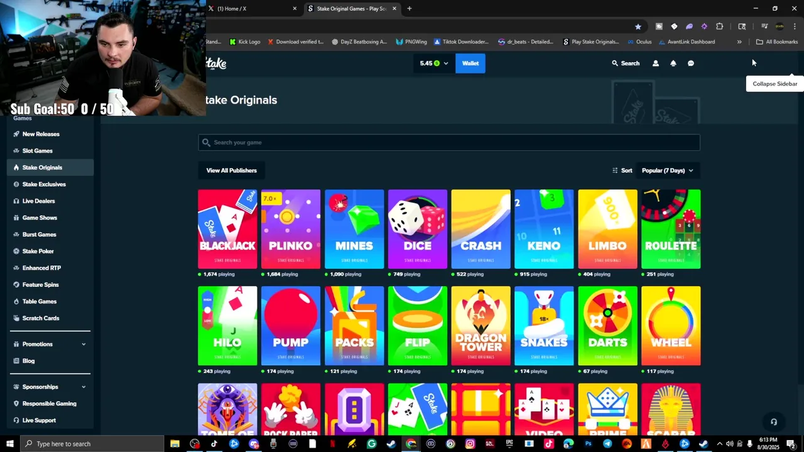This screenshot has width=804, height=452.
Task: Open Responsible Gaming page
Action: [50, 404]
